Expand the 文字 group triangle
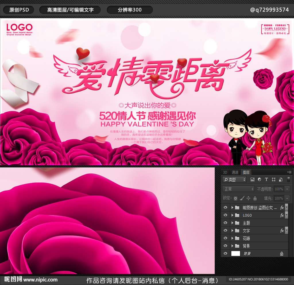This screenshot has width=294, height=285. tap(232, 231)
